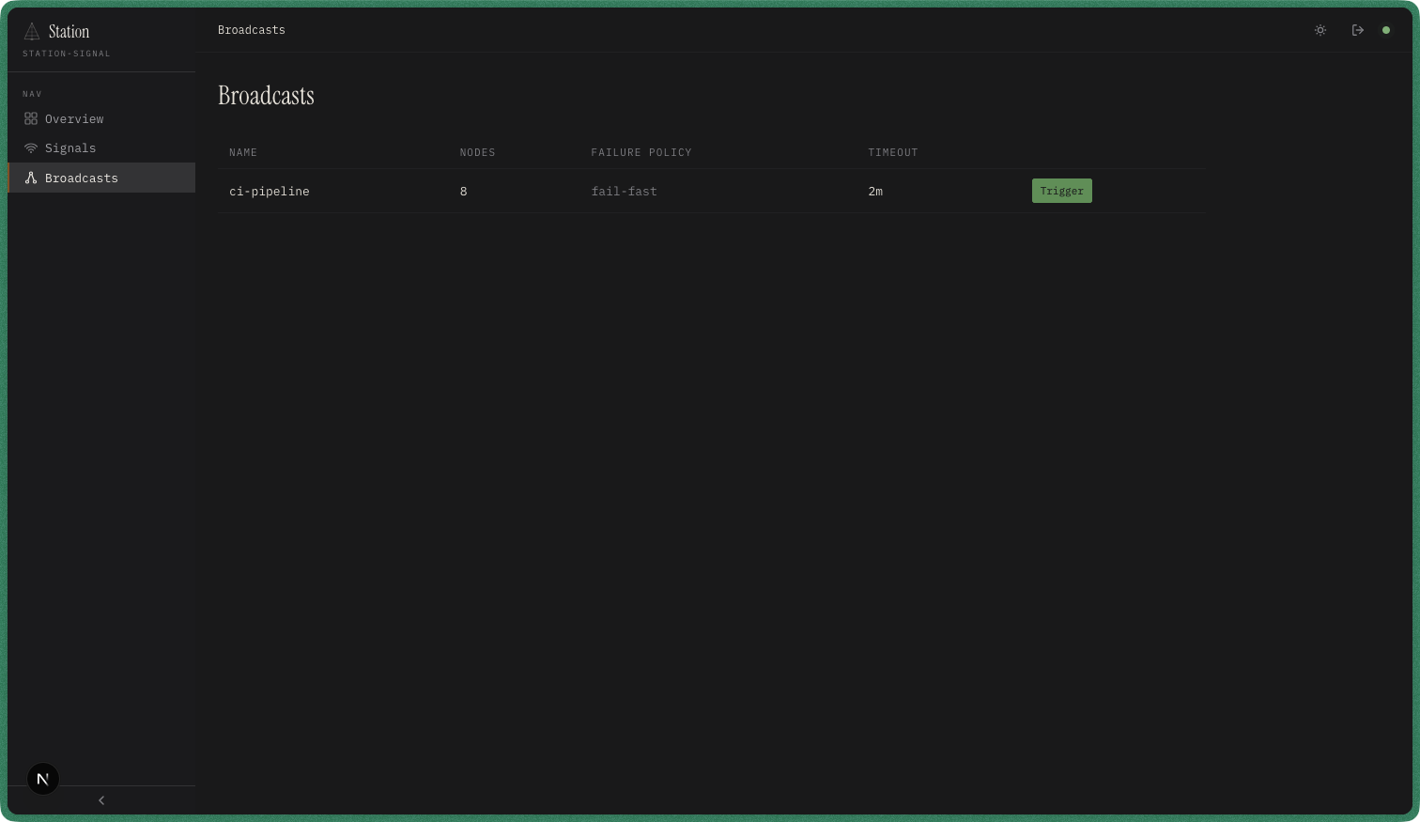The height and width of the screenshot is (822, 1420).
Task: Click the Signals wifi icon
Action: [30, 147]
